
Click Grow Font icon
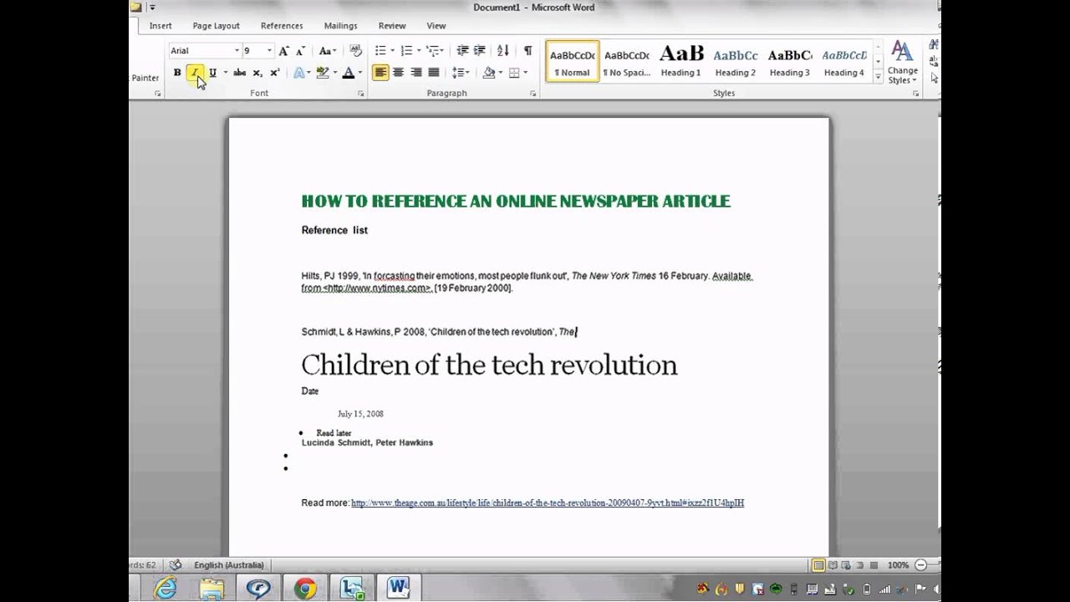(x=284, y=50)
